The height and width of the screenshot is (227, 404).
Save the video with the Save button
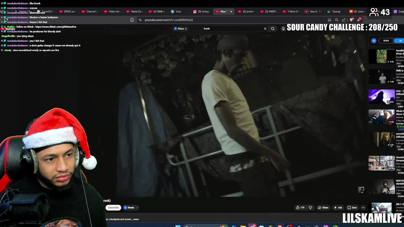click(352, 207)
